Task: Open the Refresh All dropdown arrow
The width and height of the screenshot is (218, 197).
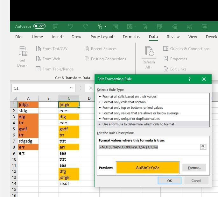Action: click(x=152, y=67)
